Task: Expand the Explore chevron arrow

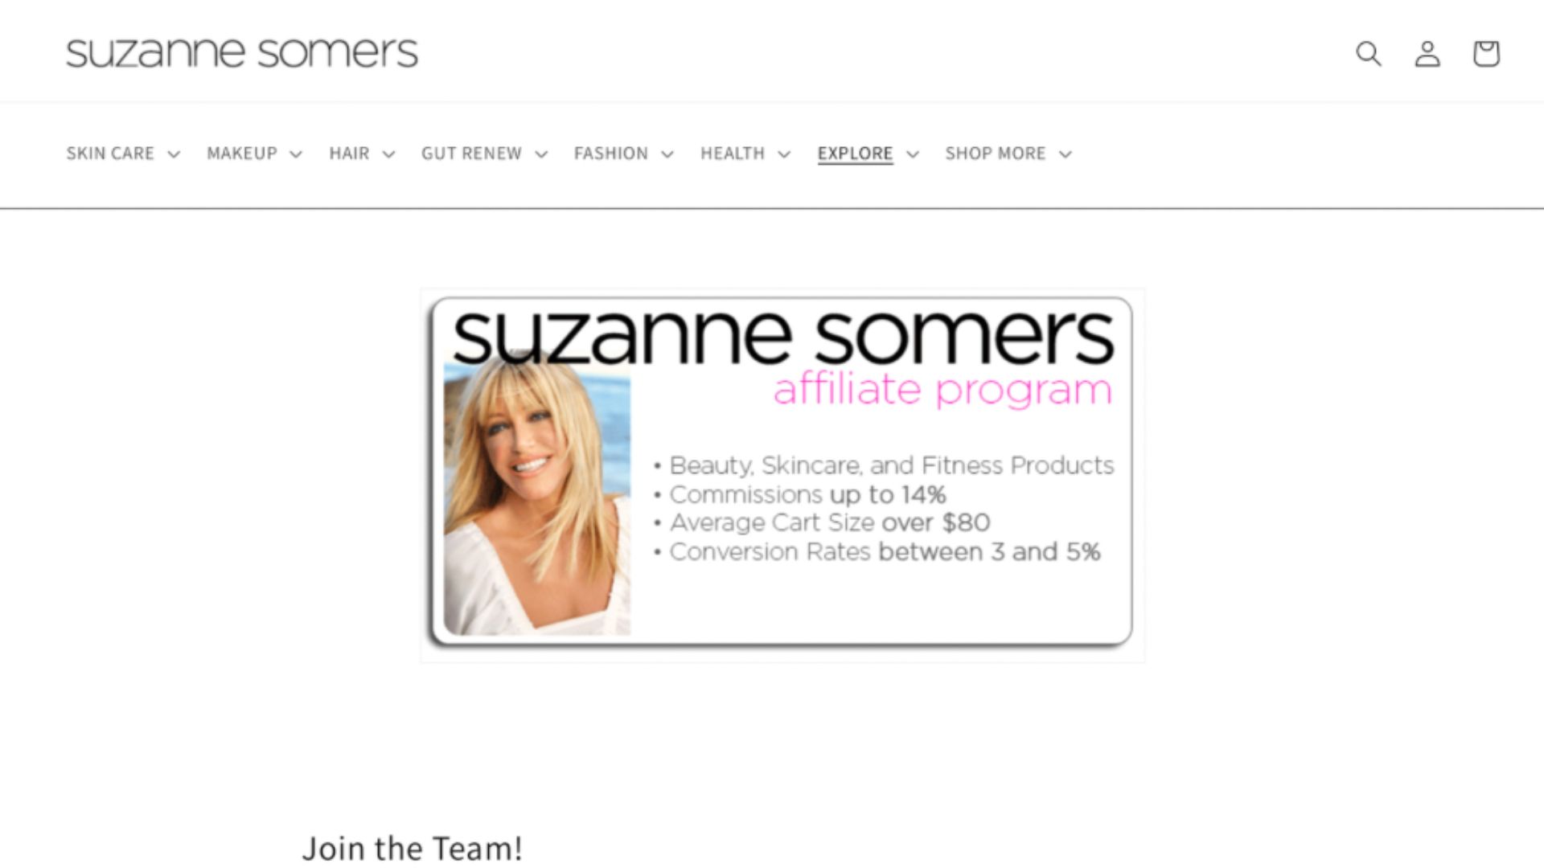Action: (x=912, y=154)
